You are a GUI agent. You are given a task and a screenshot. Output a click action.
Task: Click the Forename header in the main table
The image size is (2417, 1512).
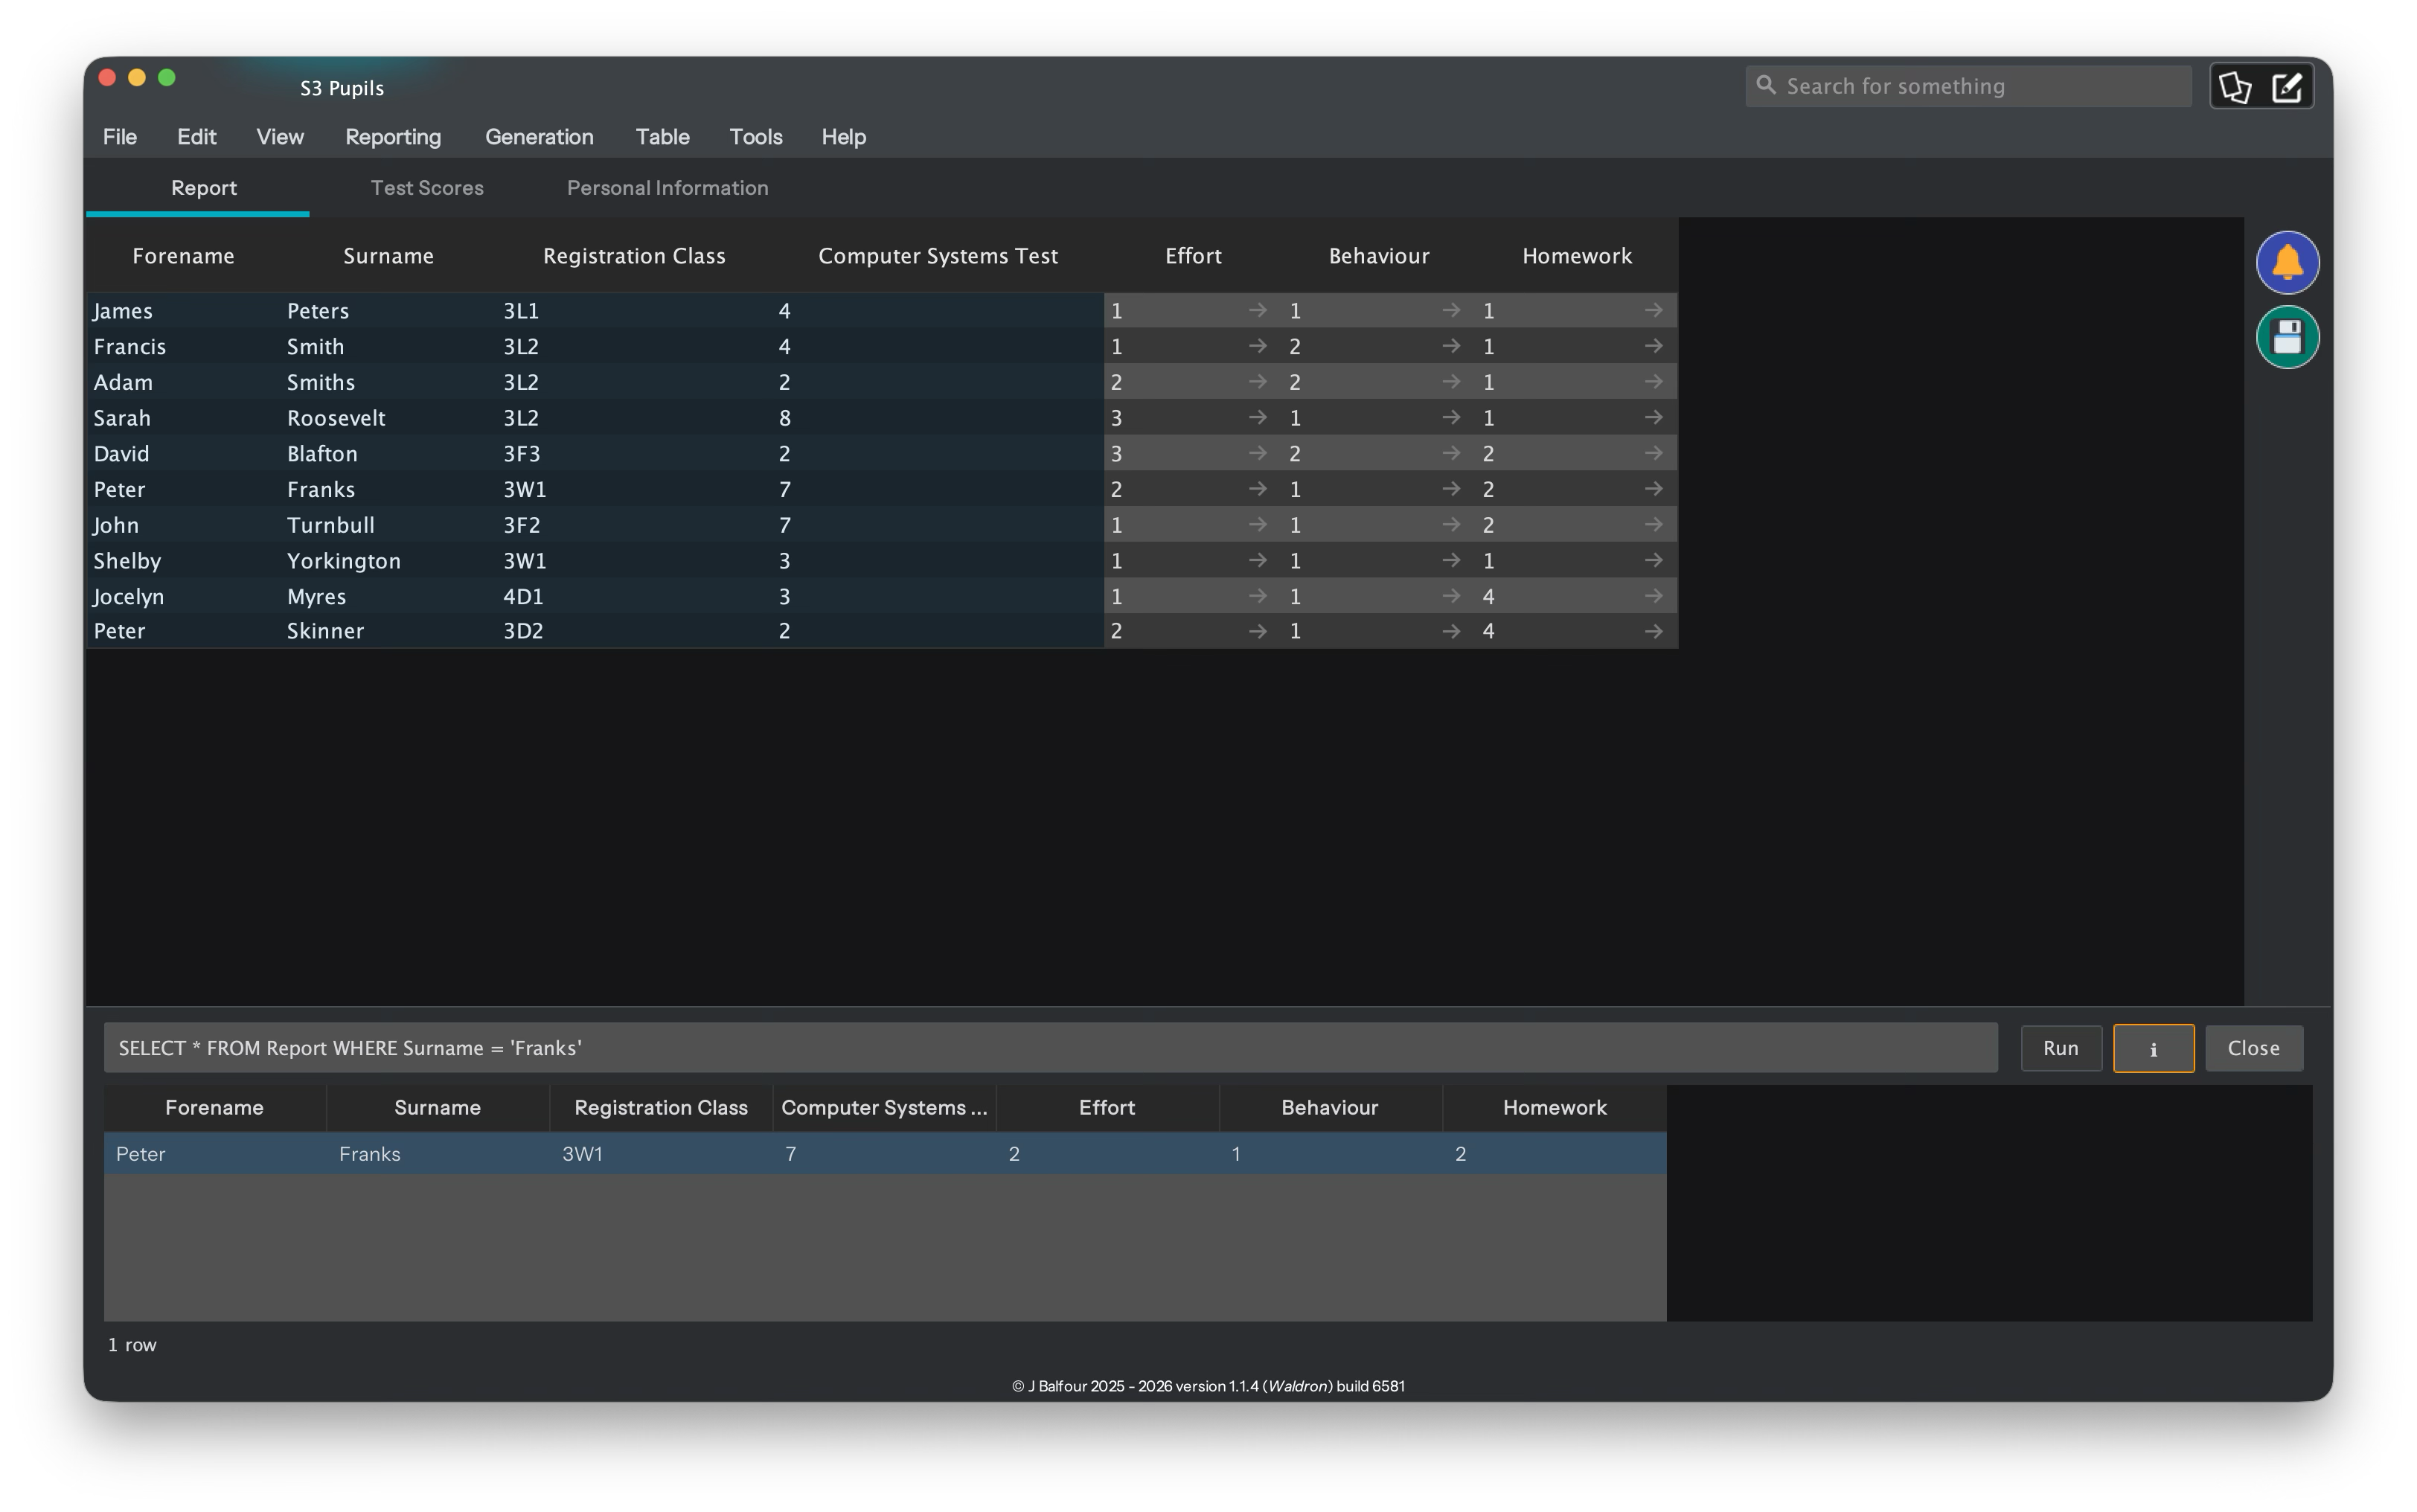[x=183, y=256]
